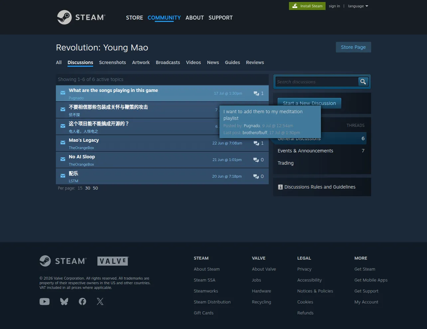Screen dimensions: 427x329
Task: Click envelope icon beside '配乐' topic
Action: (63, 176)
